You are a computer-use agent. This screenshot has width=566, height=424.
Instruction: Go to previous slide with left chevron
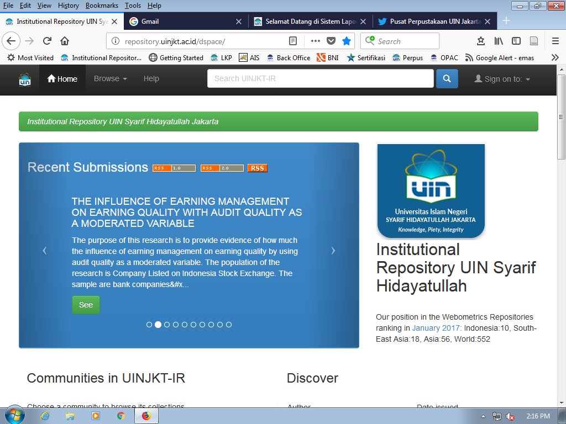point(45,251)
